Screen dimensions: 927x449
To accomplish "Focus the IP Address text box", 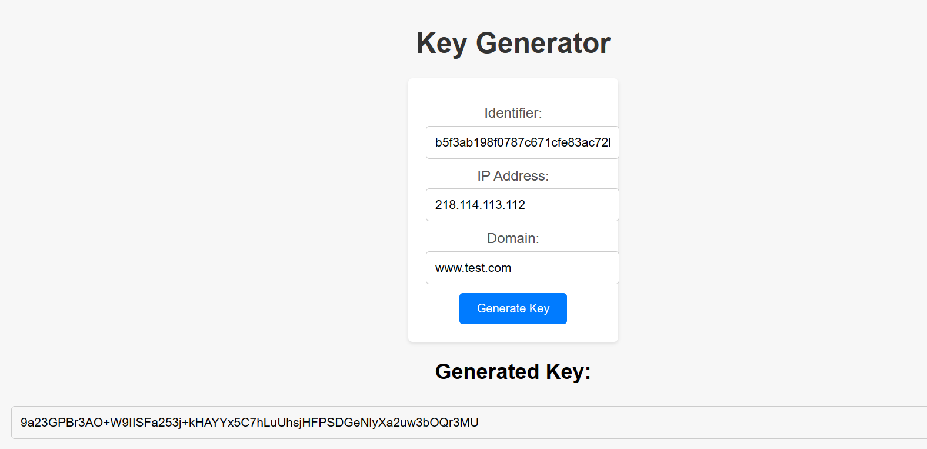I will pos(522,205).
